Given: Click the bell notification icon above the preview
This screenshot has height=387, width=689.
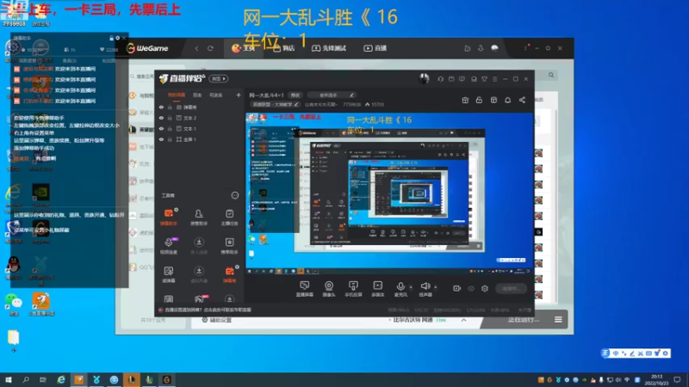Looking at the screenshot, I should [x=507, y=100].
